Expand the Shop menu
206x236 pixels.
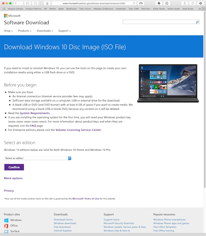8,31
